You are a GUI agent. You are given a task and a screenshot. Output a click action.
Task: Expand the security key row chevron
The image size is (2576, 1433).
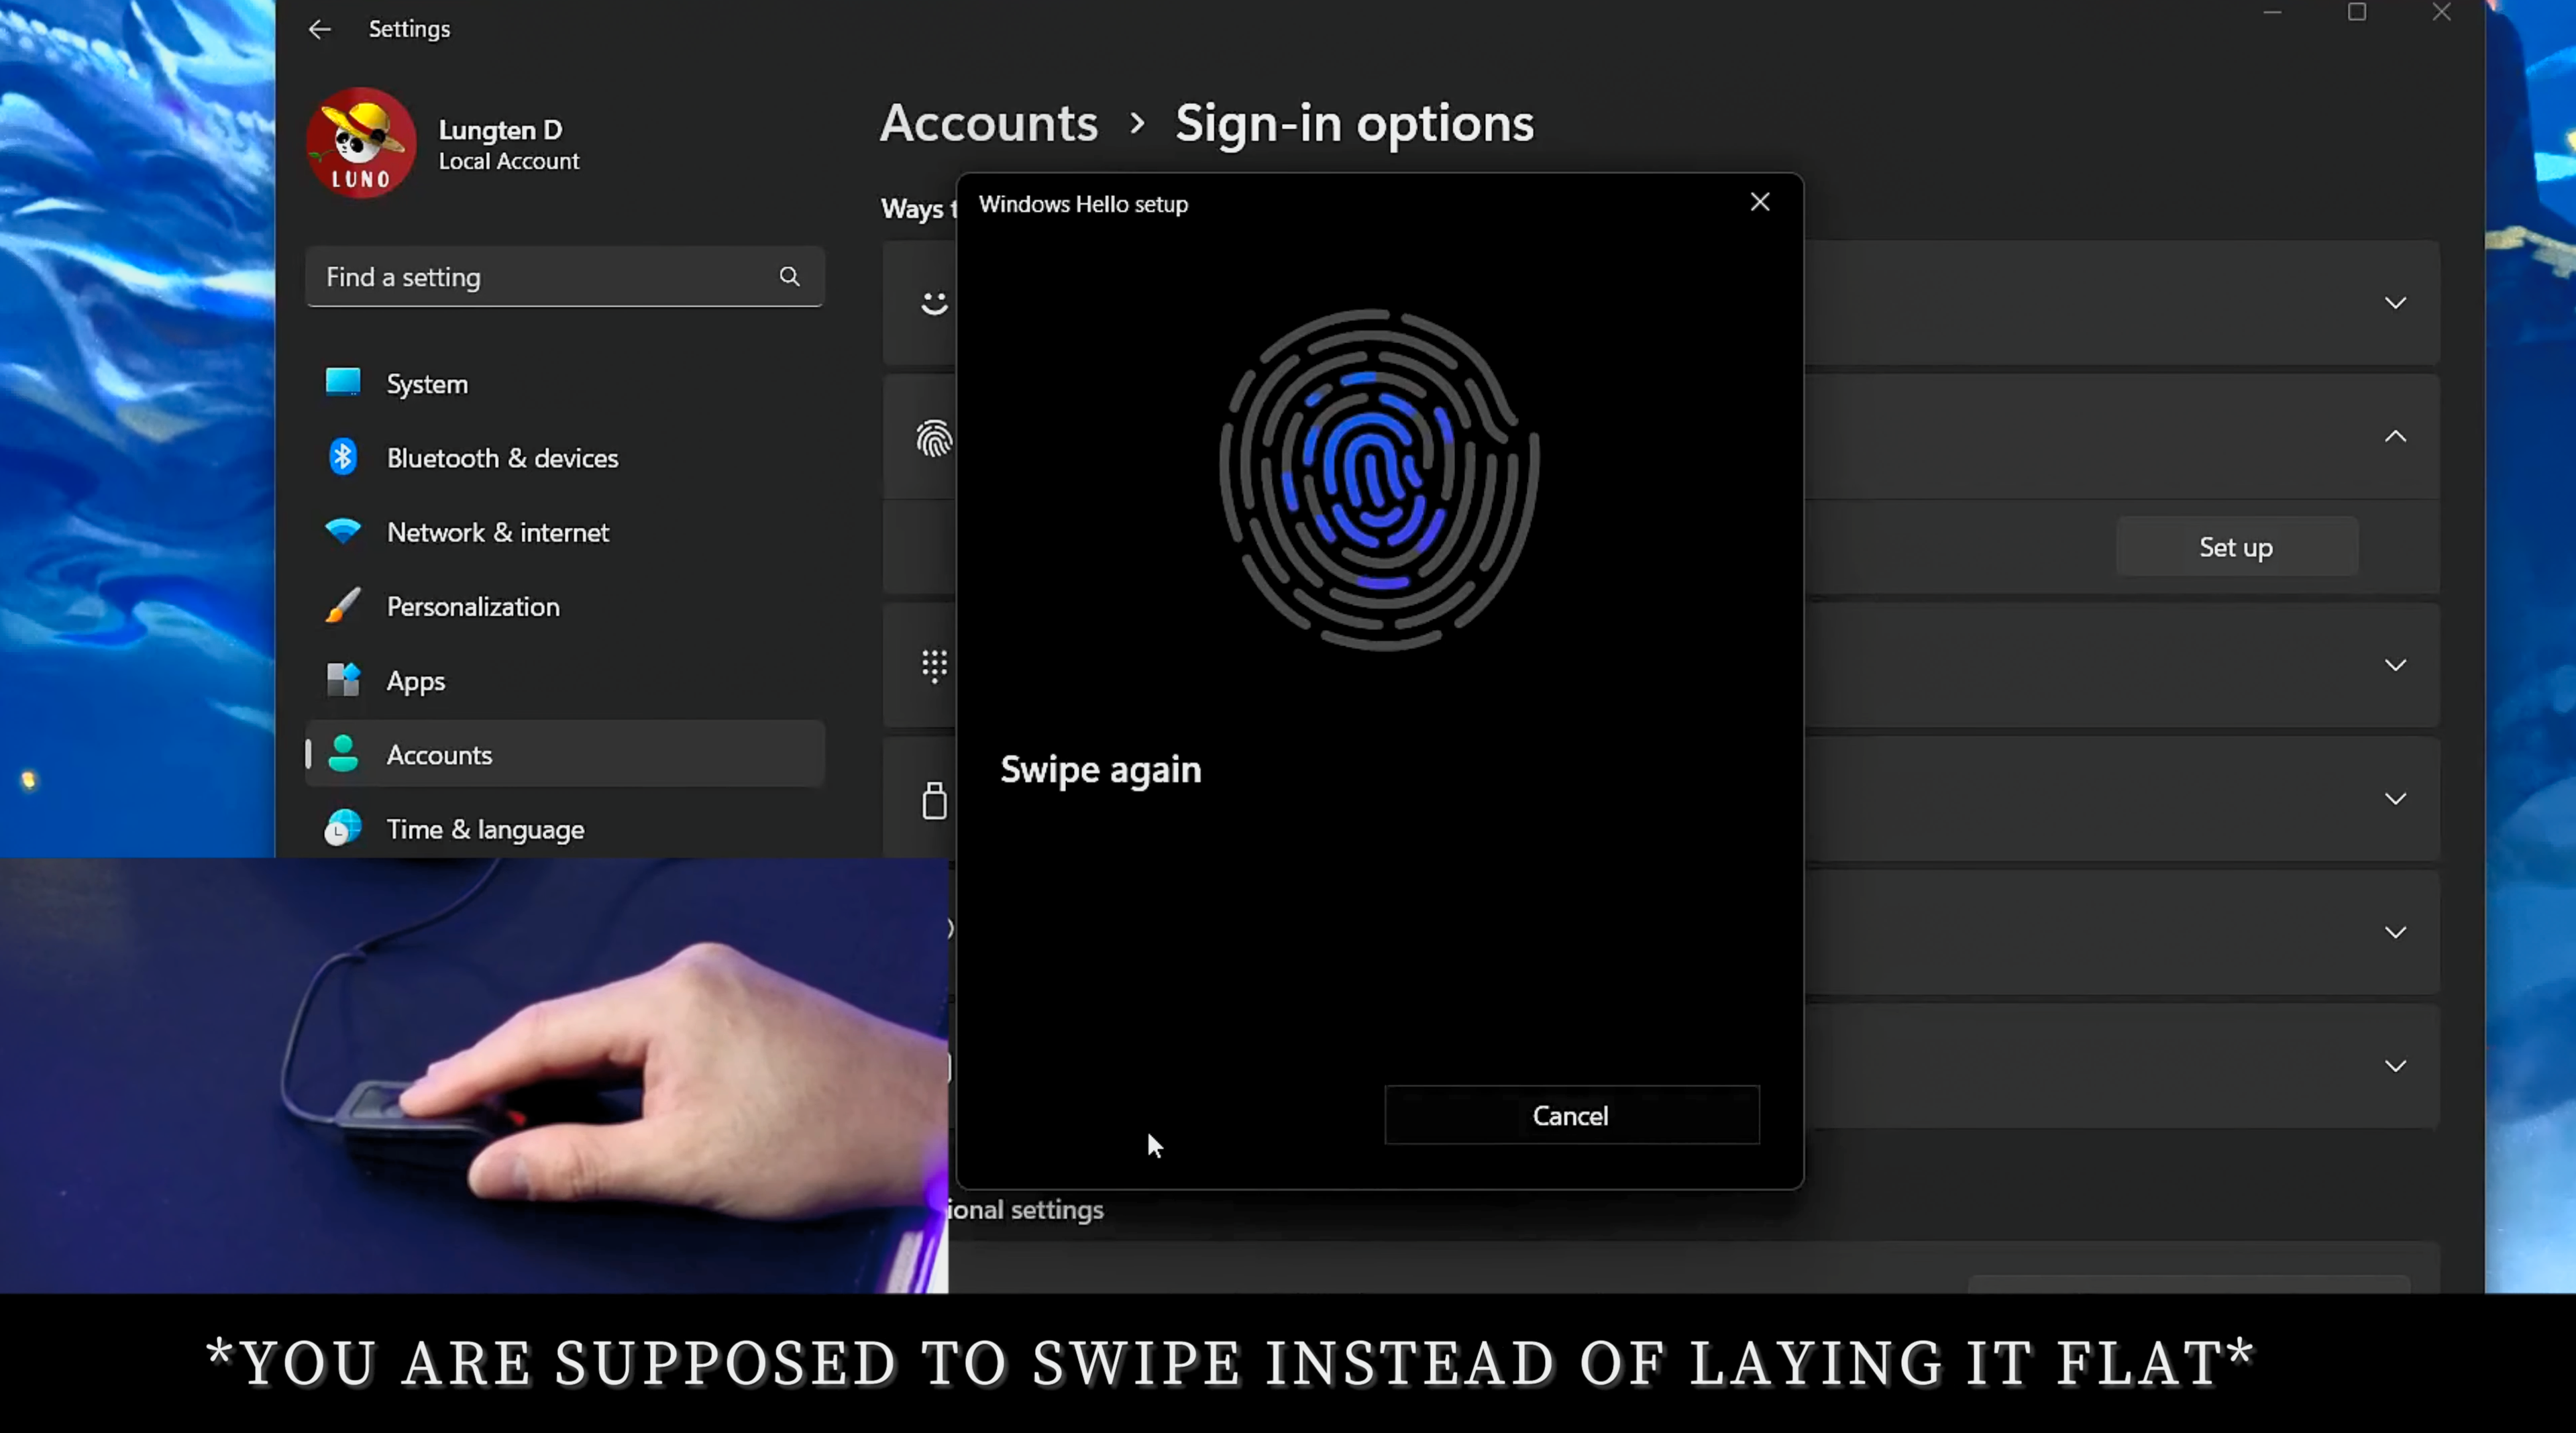click(2395, 799)
